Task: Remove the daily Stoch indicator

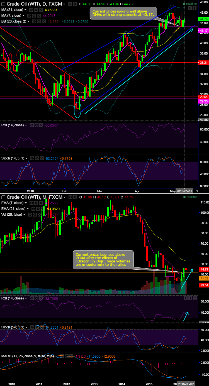Action: (x=42, y=158)
